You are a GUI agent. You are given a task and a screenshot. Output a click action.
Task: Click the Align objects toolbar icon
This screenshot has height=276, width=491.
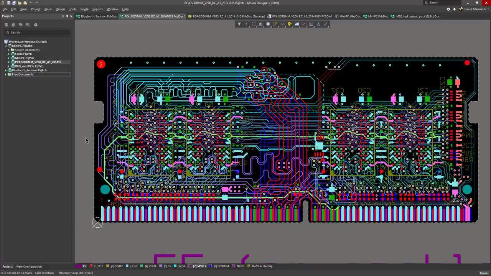point(261,24)
